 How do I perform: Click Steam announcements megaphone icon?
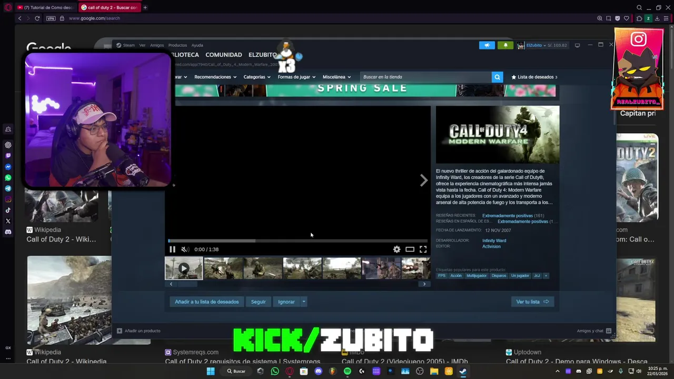point(487,45)
